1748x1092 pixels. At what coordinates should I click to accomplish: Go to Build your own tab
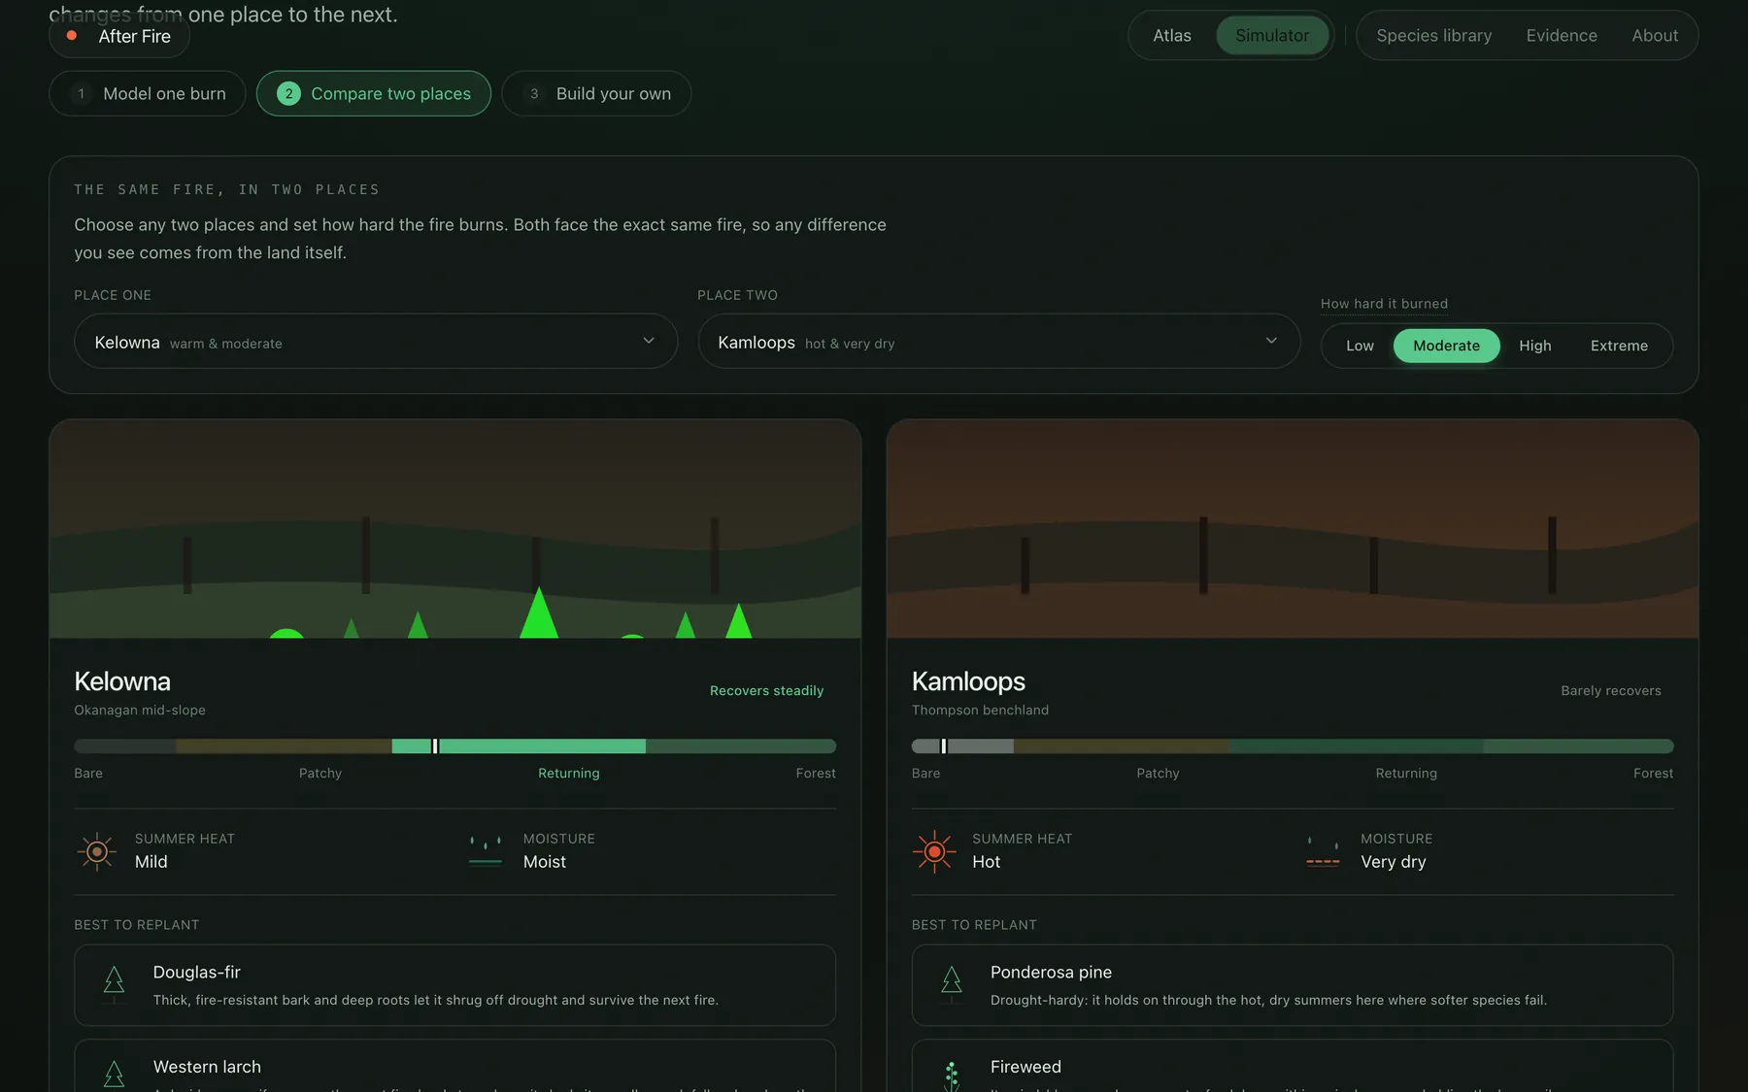click(596, 93)
